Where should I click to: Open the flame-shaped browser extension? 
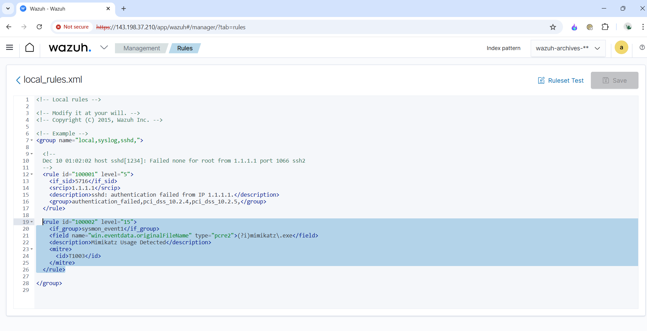pos(574,27)
